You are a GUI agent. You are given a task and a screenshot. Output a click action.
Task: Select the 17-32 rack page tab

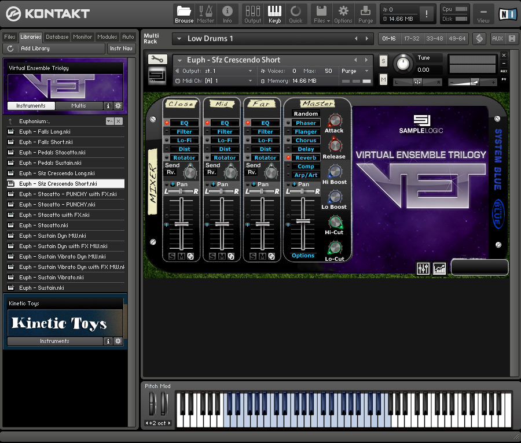pyautogui.click(x=412, y=39)
